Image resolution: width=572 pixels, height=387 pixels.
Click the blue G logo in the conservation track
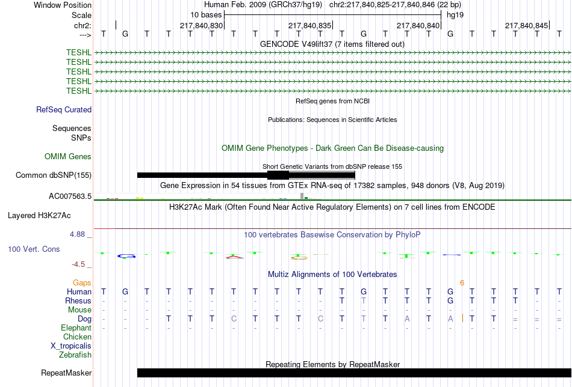[126, 257]
